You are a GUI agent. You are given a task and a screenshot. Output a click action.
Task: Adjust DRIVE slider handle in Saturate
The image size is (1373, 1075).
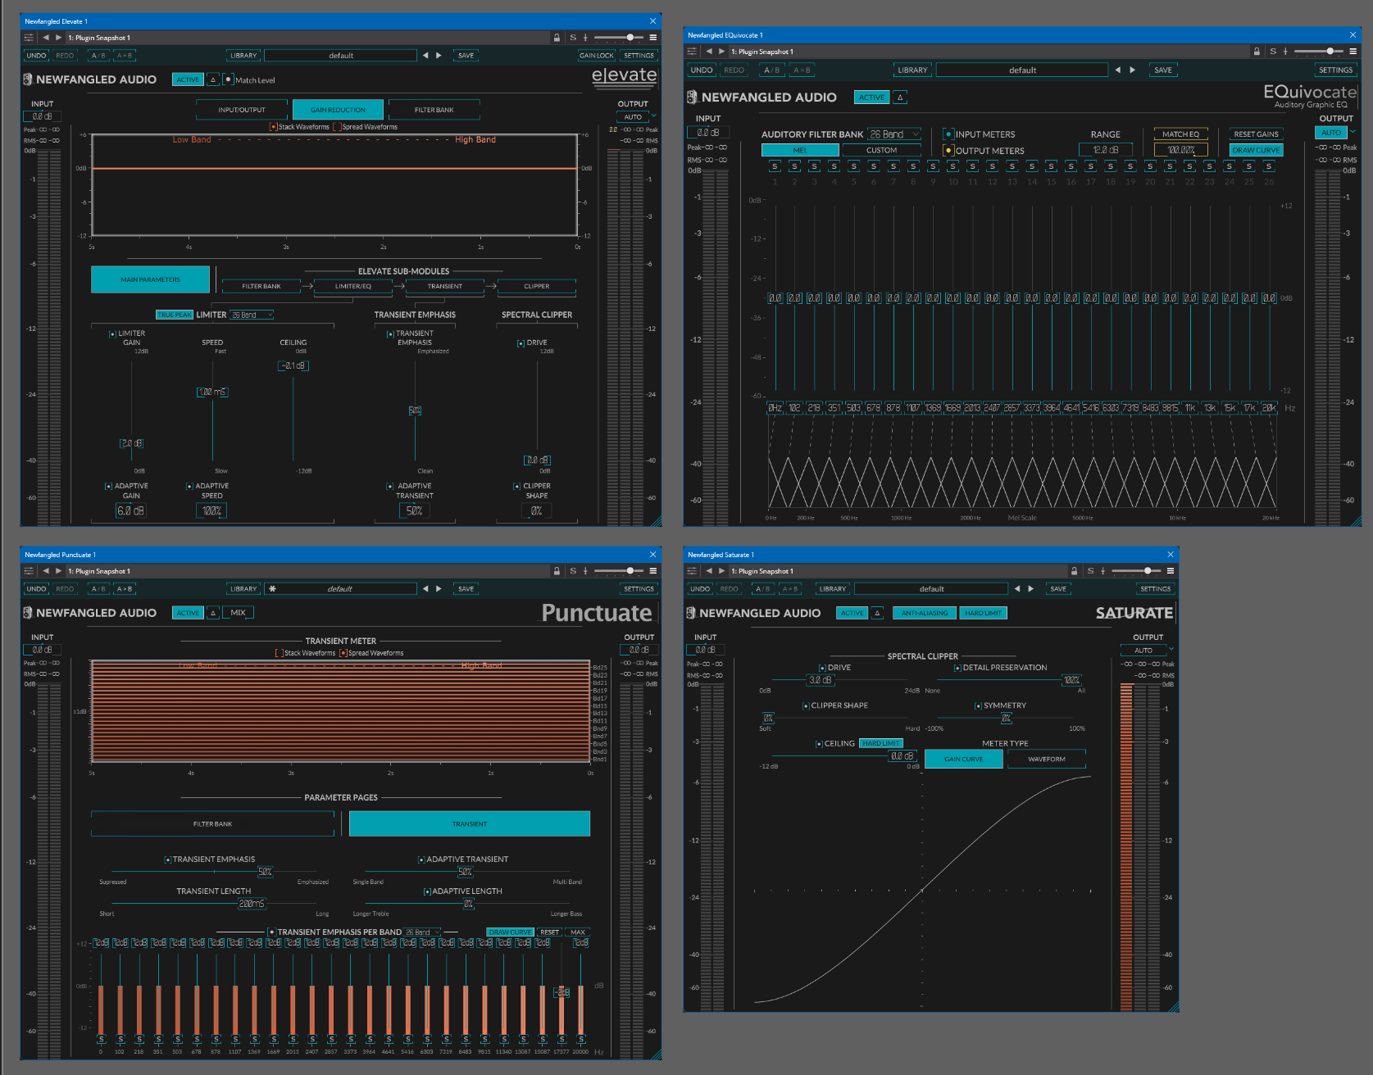click(821, 680)
